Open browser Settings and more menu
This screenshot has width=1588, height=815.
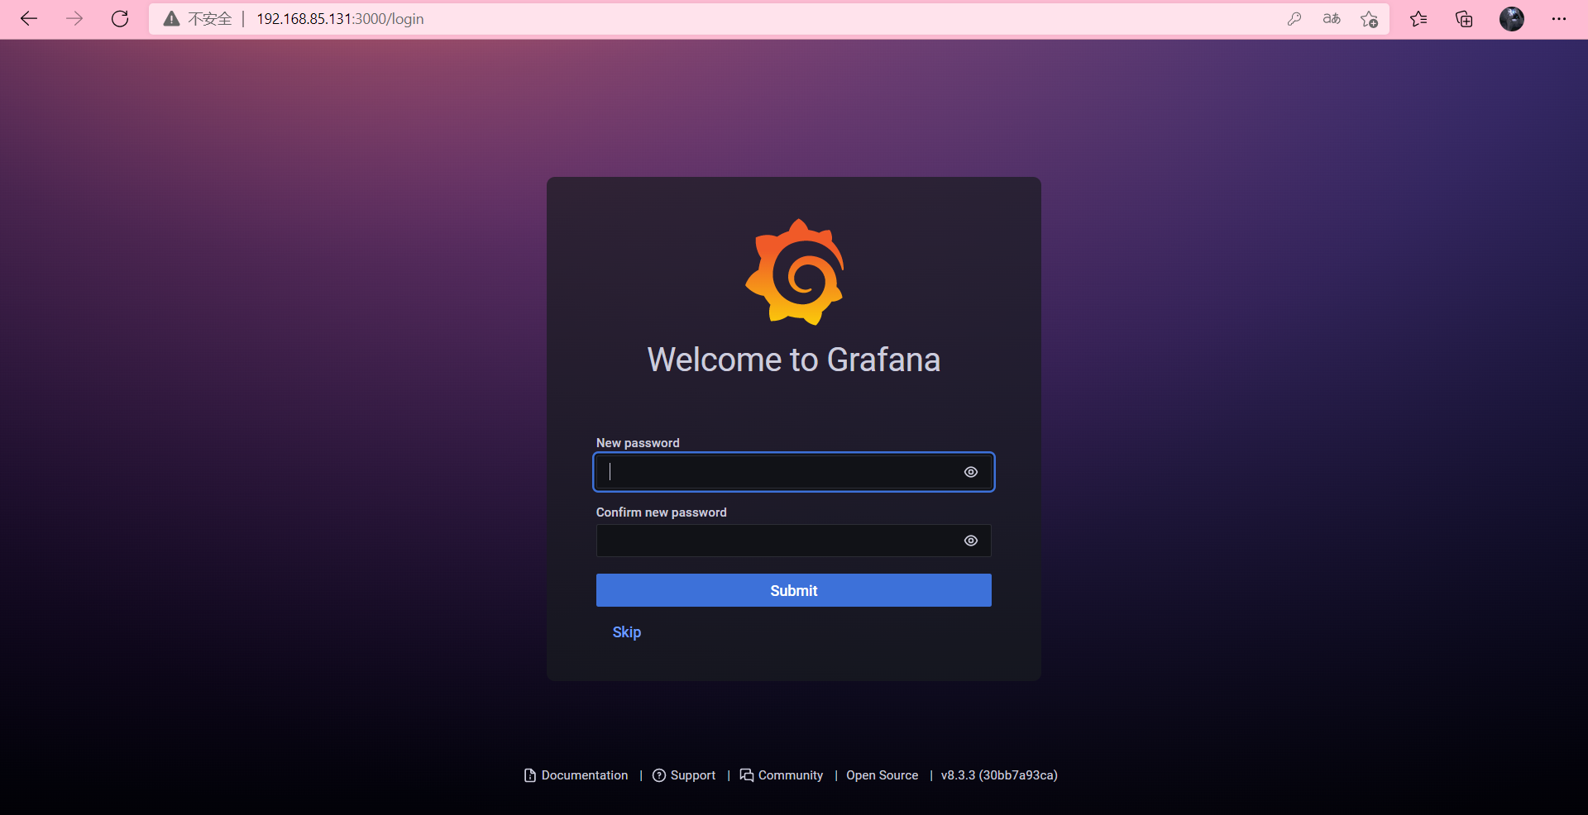tap(1559, 19)
